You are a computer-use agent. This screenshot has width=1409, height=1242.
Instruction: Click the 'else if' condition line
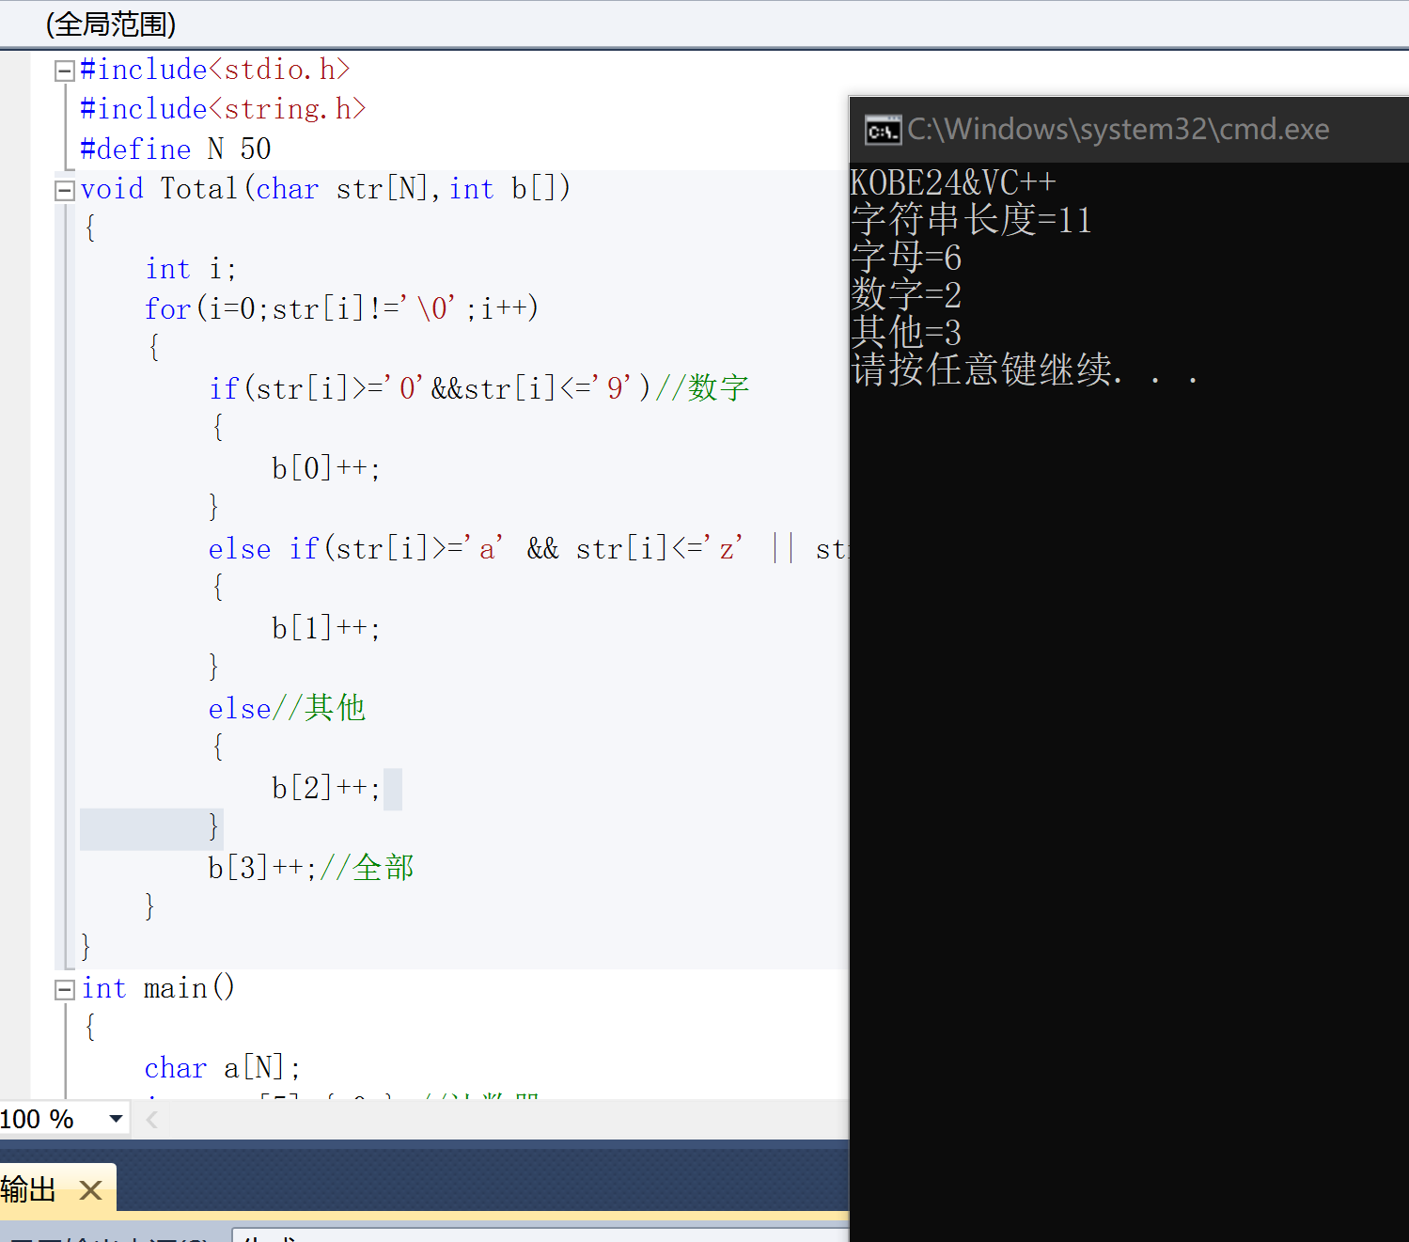pyautogui.click(x=527, y=548)
